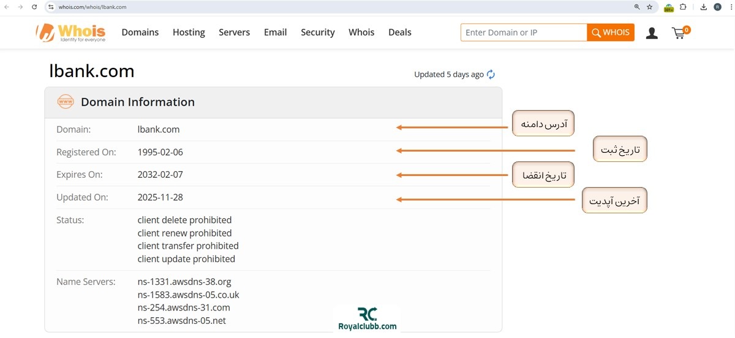The image size is (735, 338).
Task: Open the Chrome three-dot menu
Action: click(729, 7)
